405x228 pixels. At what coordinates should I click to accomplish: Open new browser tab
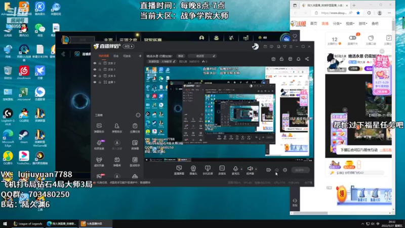point(354,6)
